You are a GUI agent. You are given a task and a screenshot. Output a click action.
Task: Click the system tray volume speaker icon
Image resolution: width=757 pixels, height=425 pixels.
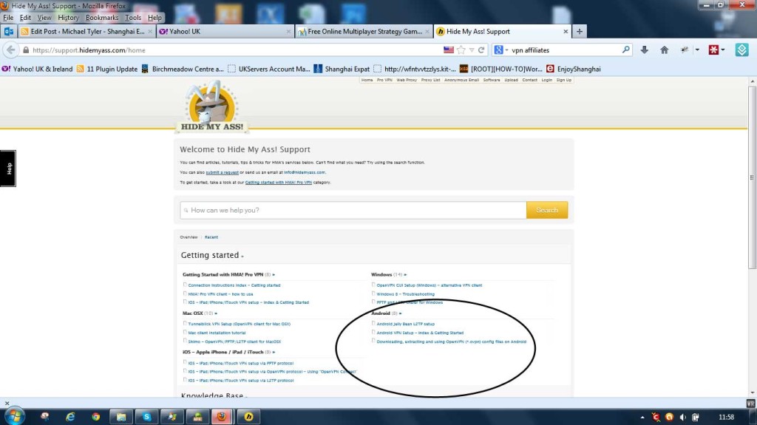[682, 417]
